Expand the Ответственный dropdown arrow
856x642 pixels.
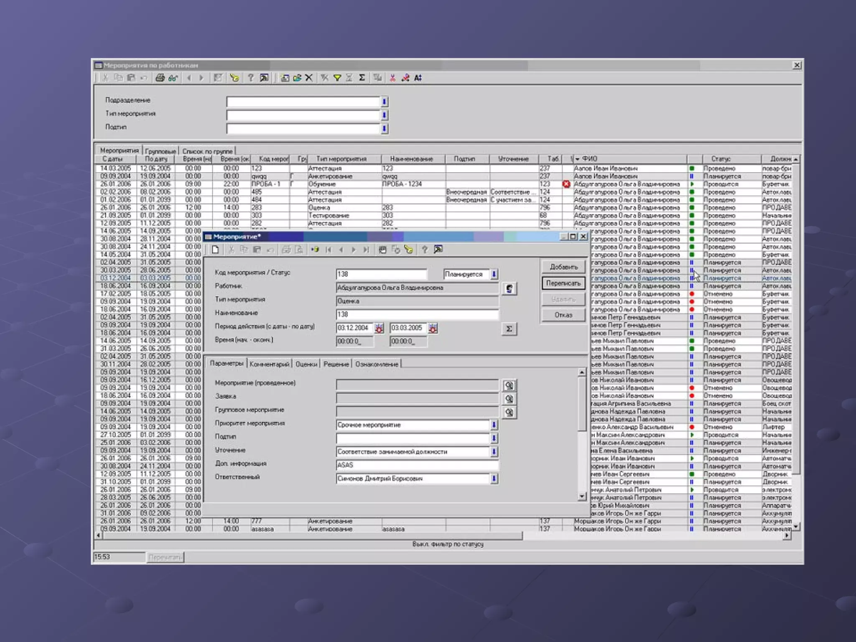(x=494, y=479)
